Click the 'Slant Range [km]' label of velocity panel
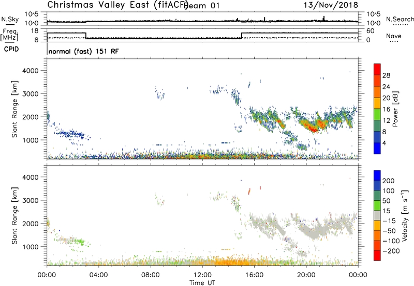 pyautogui.click(x=14, y=216)
